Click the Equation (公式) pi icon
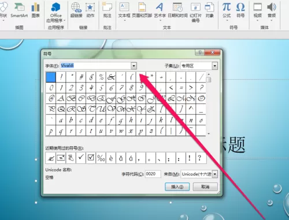 click(x=227, y=7)
